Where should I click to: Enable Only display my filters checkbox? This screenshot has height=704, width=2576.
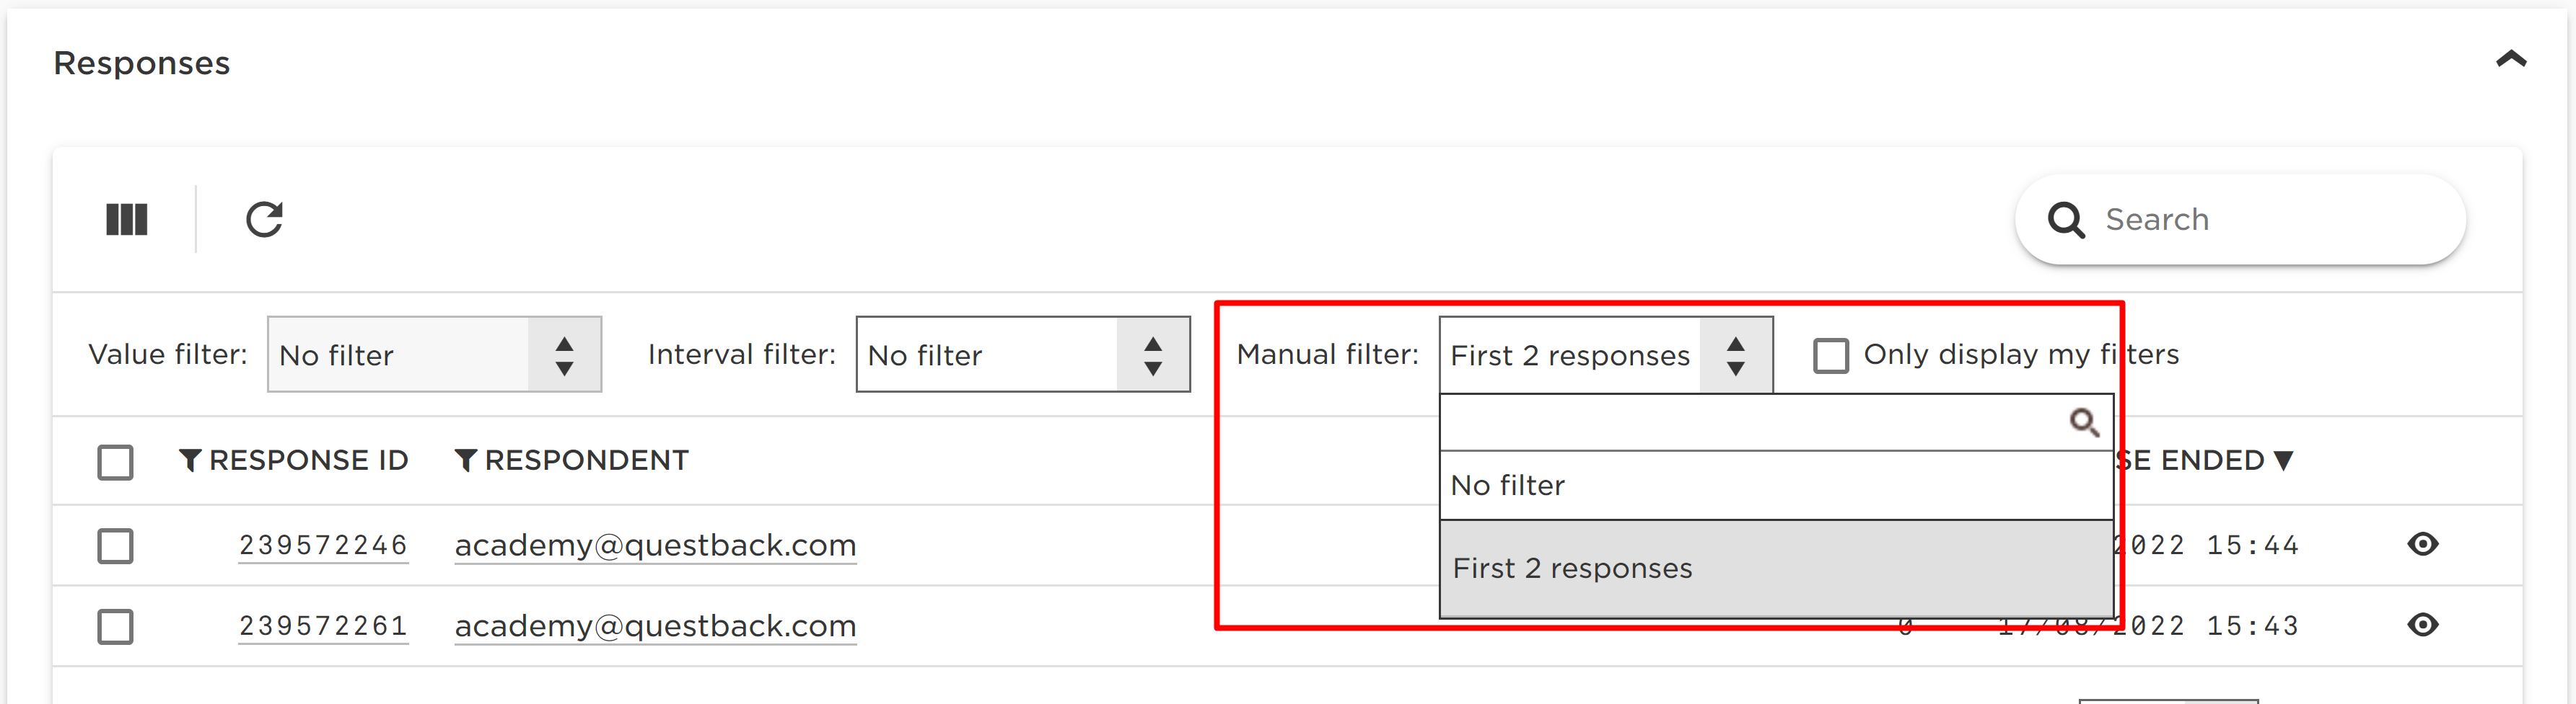(x=1831, y=355)
